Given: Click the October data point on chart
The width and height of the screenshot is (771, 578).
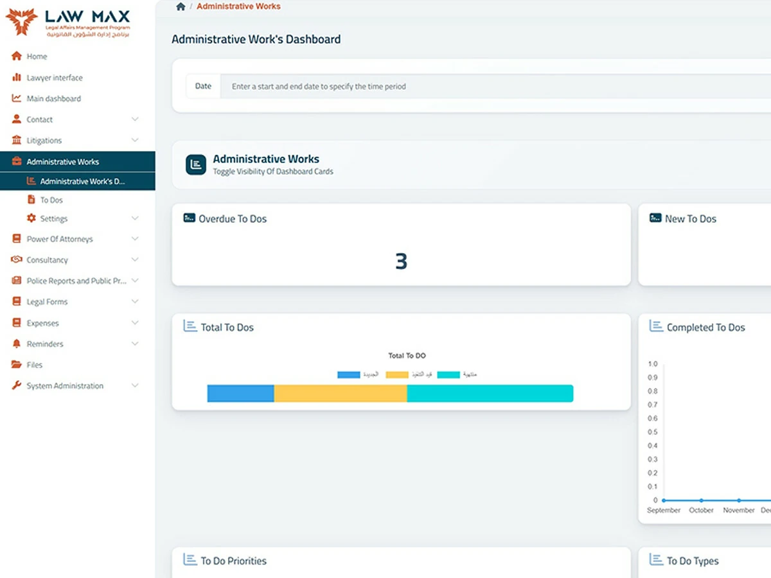Looking at the screenshot, I should coord(701,500).
